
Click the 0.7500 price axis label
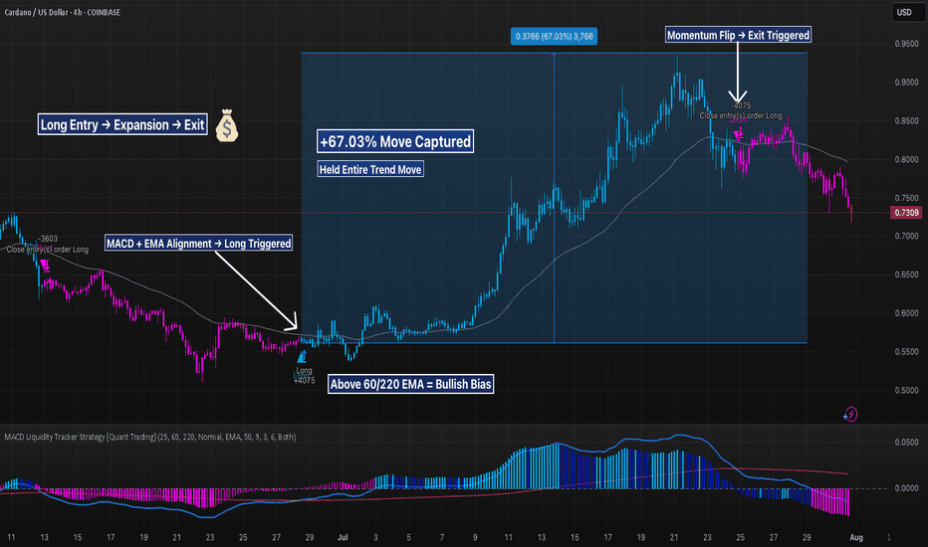(x=907, y=198)
